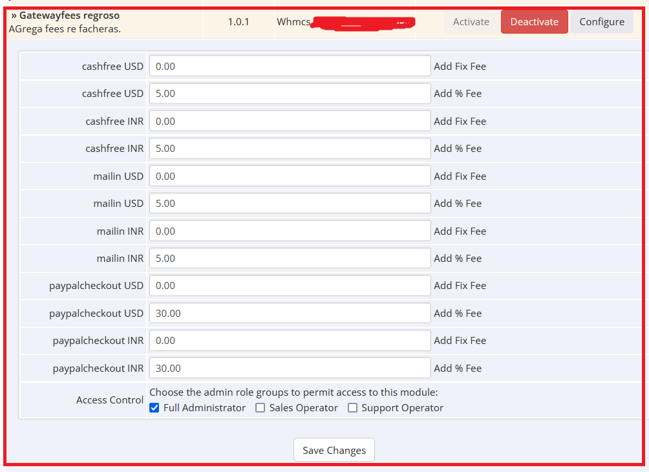
Task: Select cashfree INR fixed fee input
Action: [x=290, y=121]
